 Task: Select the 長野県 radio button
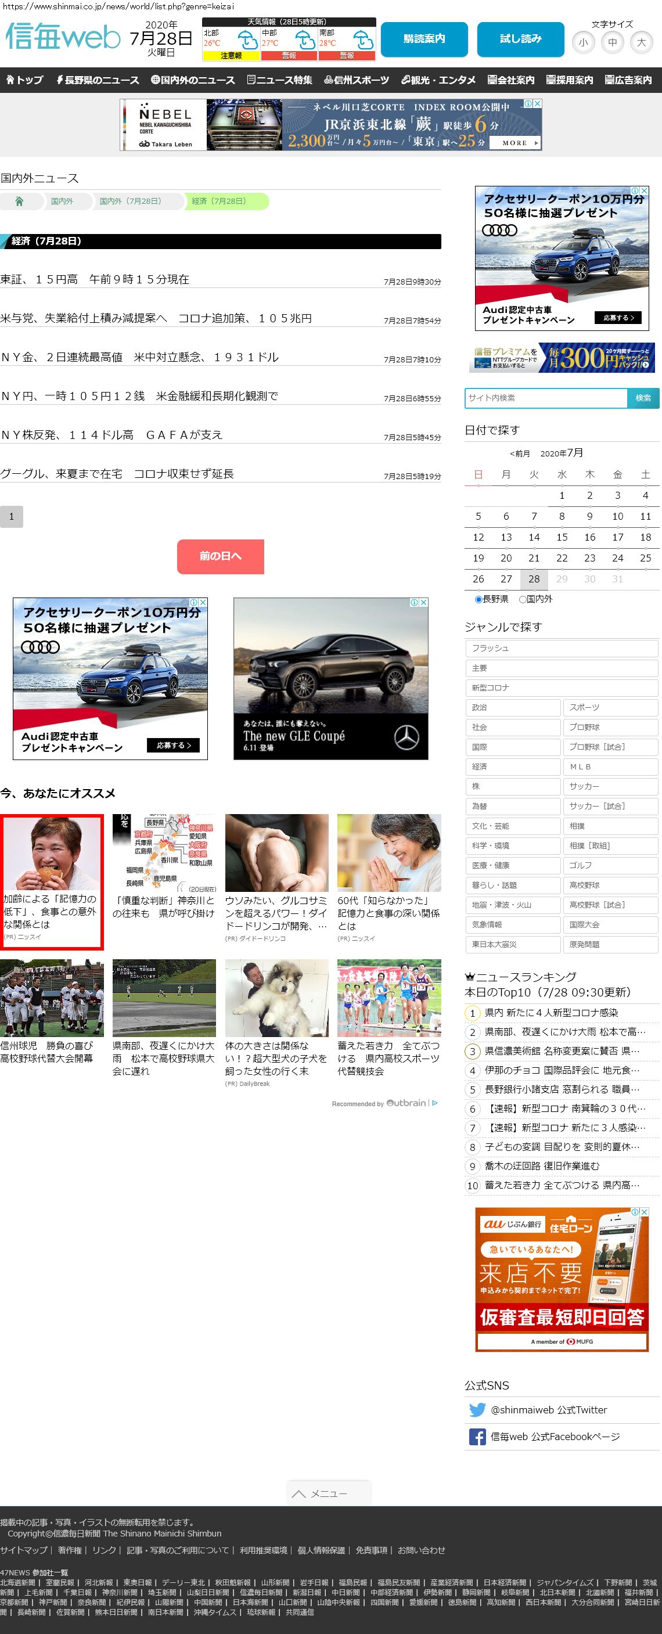point(478,599)
